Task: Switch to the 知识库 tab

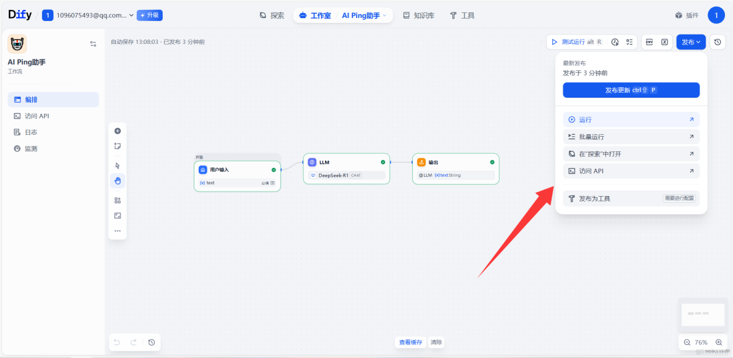Action: 419,15
